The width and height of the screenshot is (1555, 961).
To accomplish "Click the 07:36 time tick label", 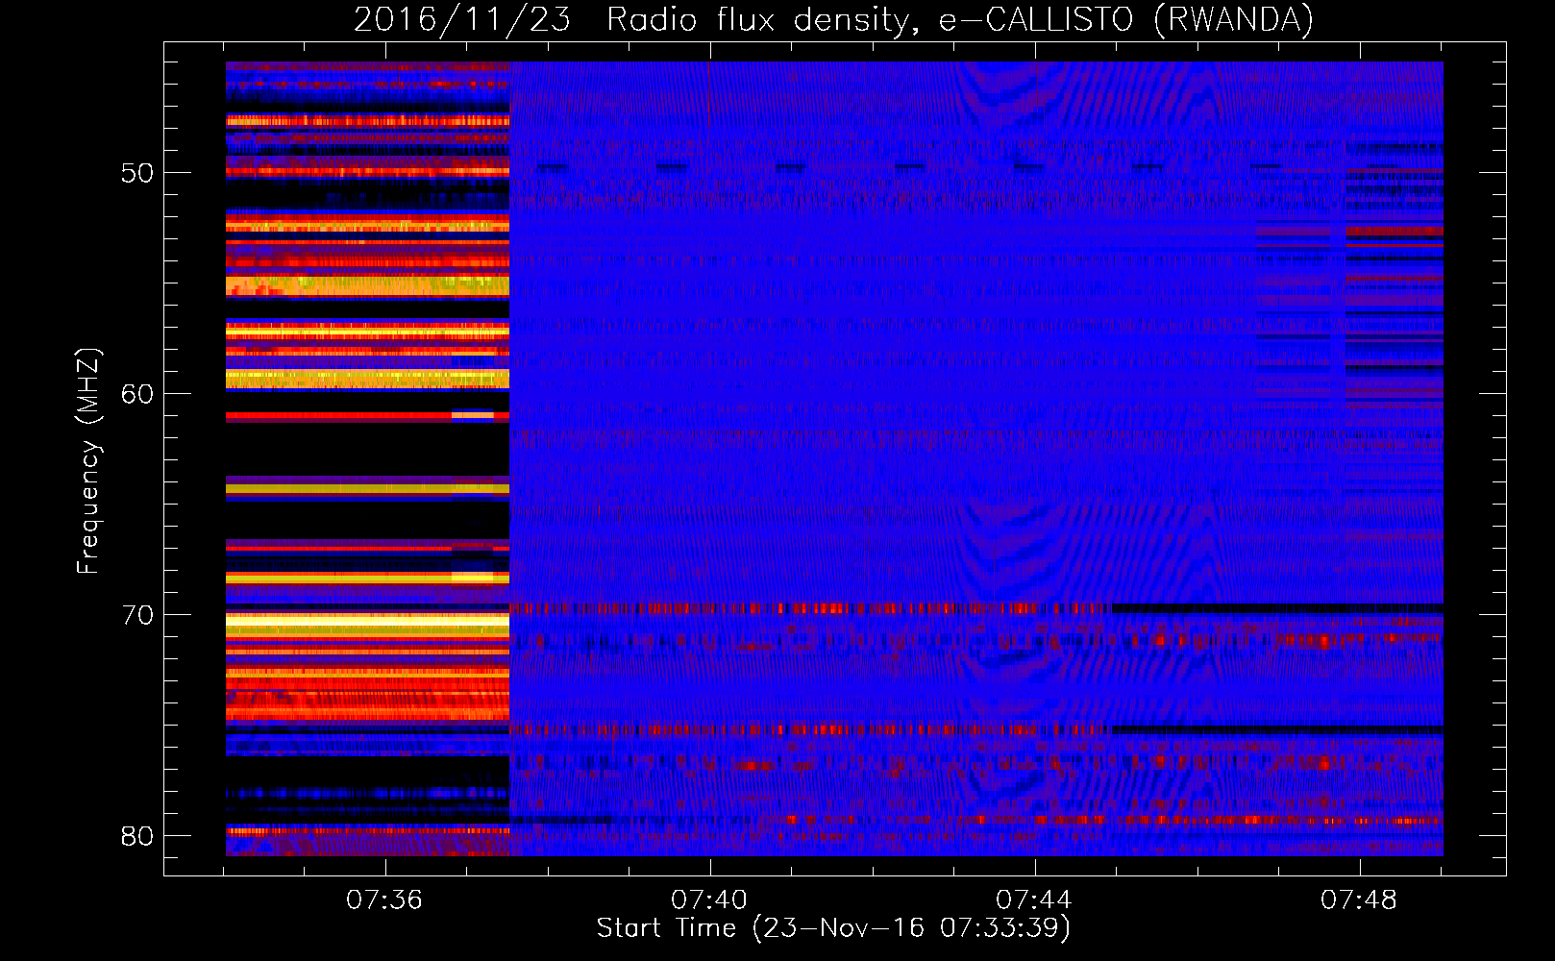I will pos(384,900).
